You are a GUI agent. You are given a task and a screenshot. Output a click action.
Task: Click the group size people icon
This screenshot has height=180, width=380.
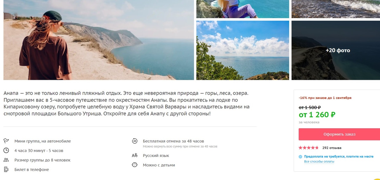[x=6, y=160]
